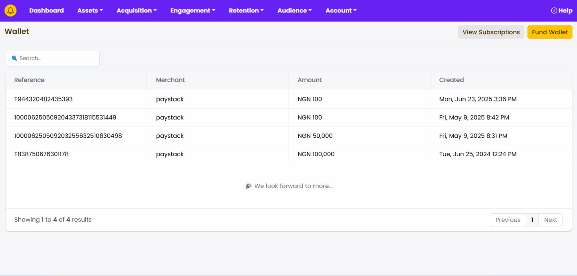577x276 pixels.
Task: Open the Retention dropdown menu
Action: pos(246,11)
